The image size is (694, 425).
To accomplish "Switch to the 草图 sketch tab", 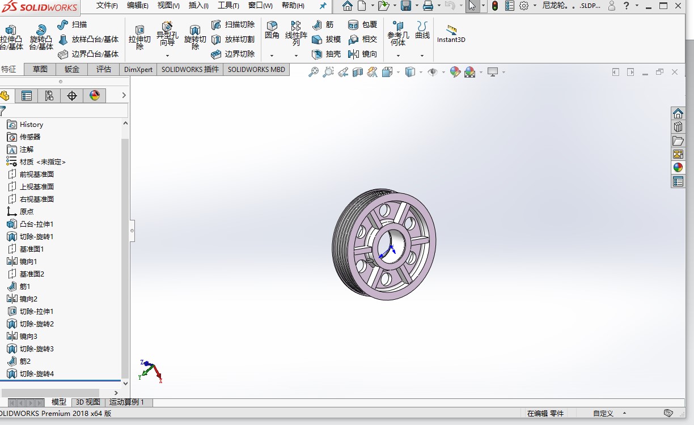I will pos(40,69).
